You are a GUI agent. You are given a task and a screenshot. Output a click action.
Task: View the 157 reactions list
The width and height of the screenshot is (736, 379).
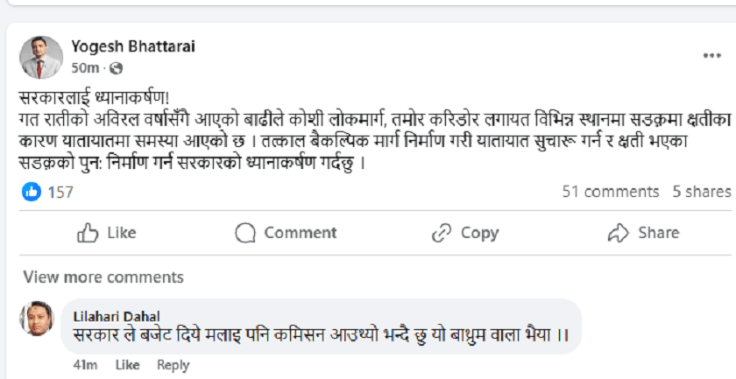(60, 192)
